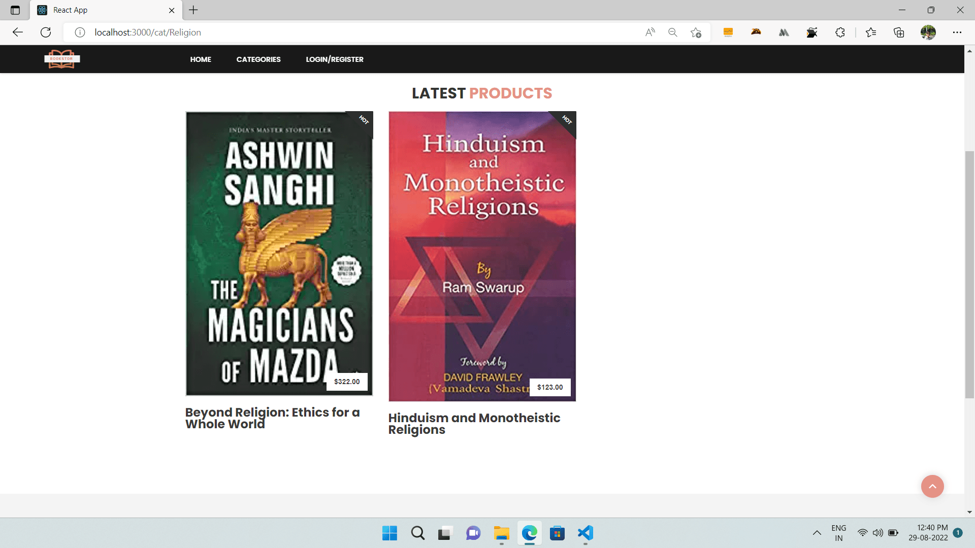Refresh the current page
The height and width of the screenshot is (548, 975).
46,32
